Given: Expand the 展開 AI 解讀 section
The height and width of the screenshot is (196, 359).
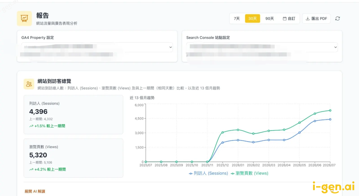Looking at the screenshot, I should coord(35,191).
